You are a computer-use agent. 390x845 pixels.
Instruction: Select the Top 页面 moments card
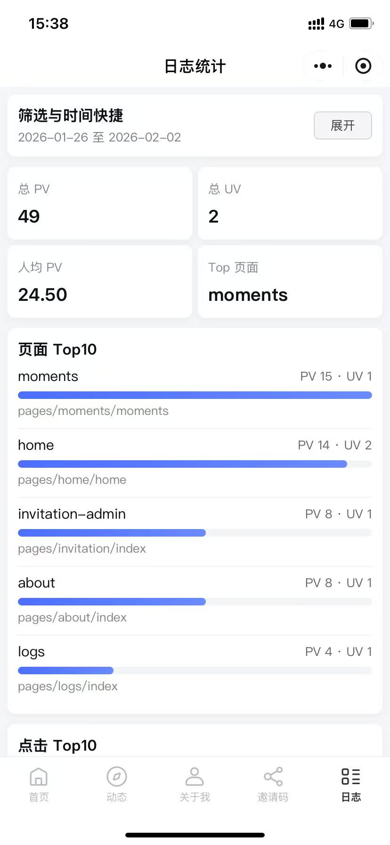(290, 282)
